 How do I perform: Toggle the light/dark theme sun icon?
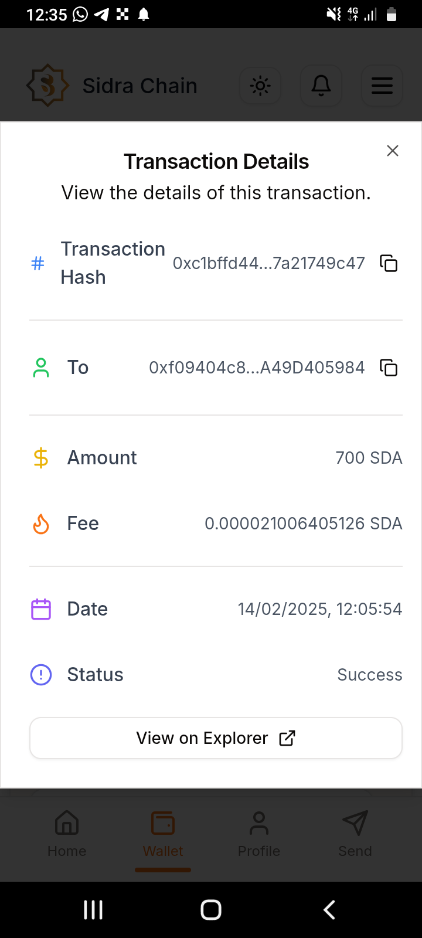(x=260, y=86)
